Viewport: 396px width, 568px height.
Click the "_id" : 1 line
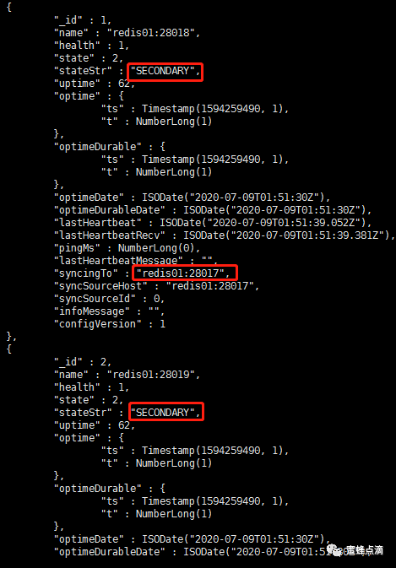pos(83,20)
